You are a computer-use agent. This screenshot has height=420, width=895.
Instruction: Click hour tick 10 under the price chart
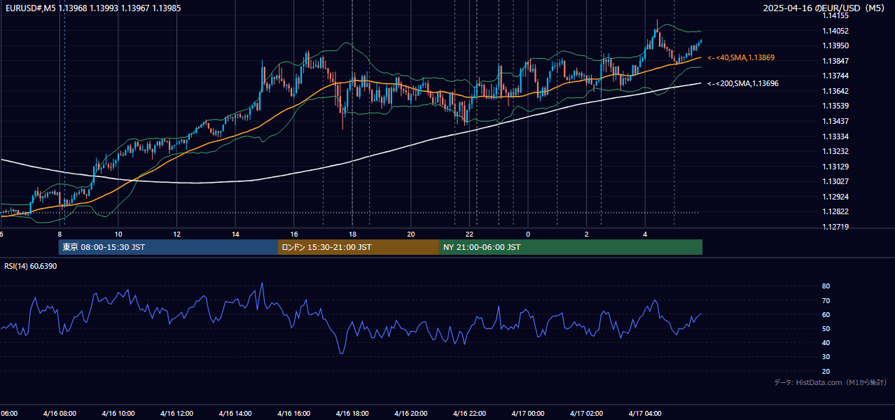[x=118, y=234]
